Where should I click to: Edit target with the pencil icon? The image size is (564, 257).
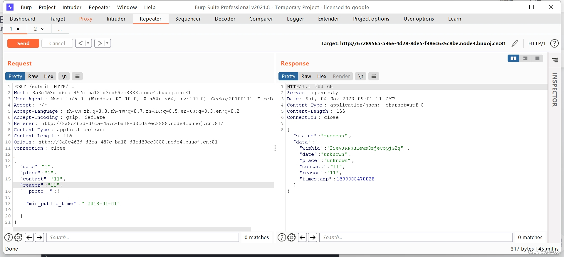pyautogui.click(x=515, y=43)
